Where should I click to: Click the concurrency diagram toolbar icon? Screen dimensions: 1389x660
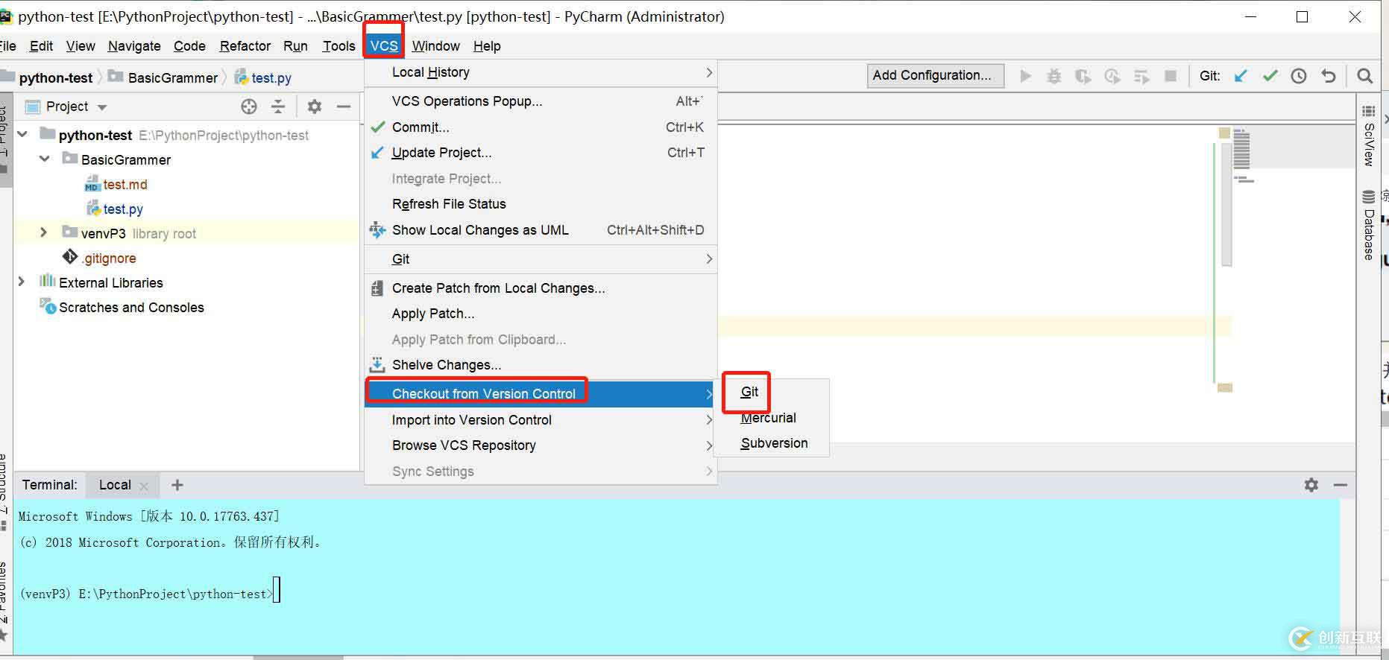pos(1141,76)
